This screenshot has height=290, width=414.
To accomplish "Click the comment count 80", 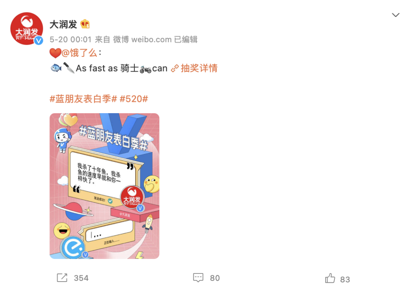I will click(x=215, y=278).
